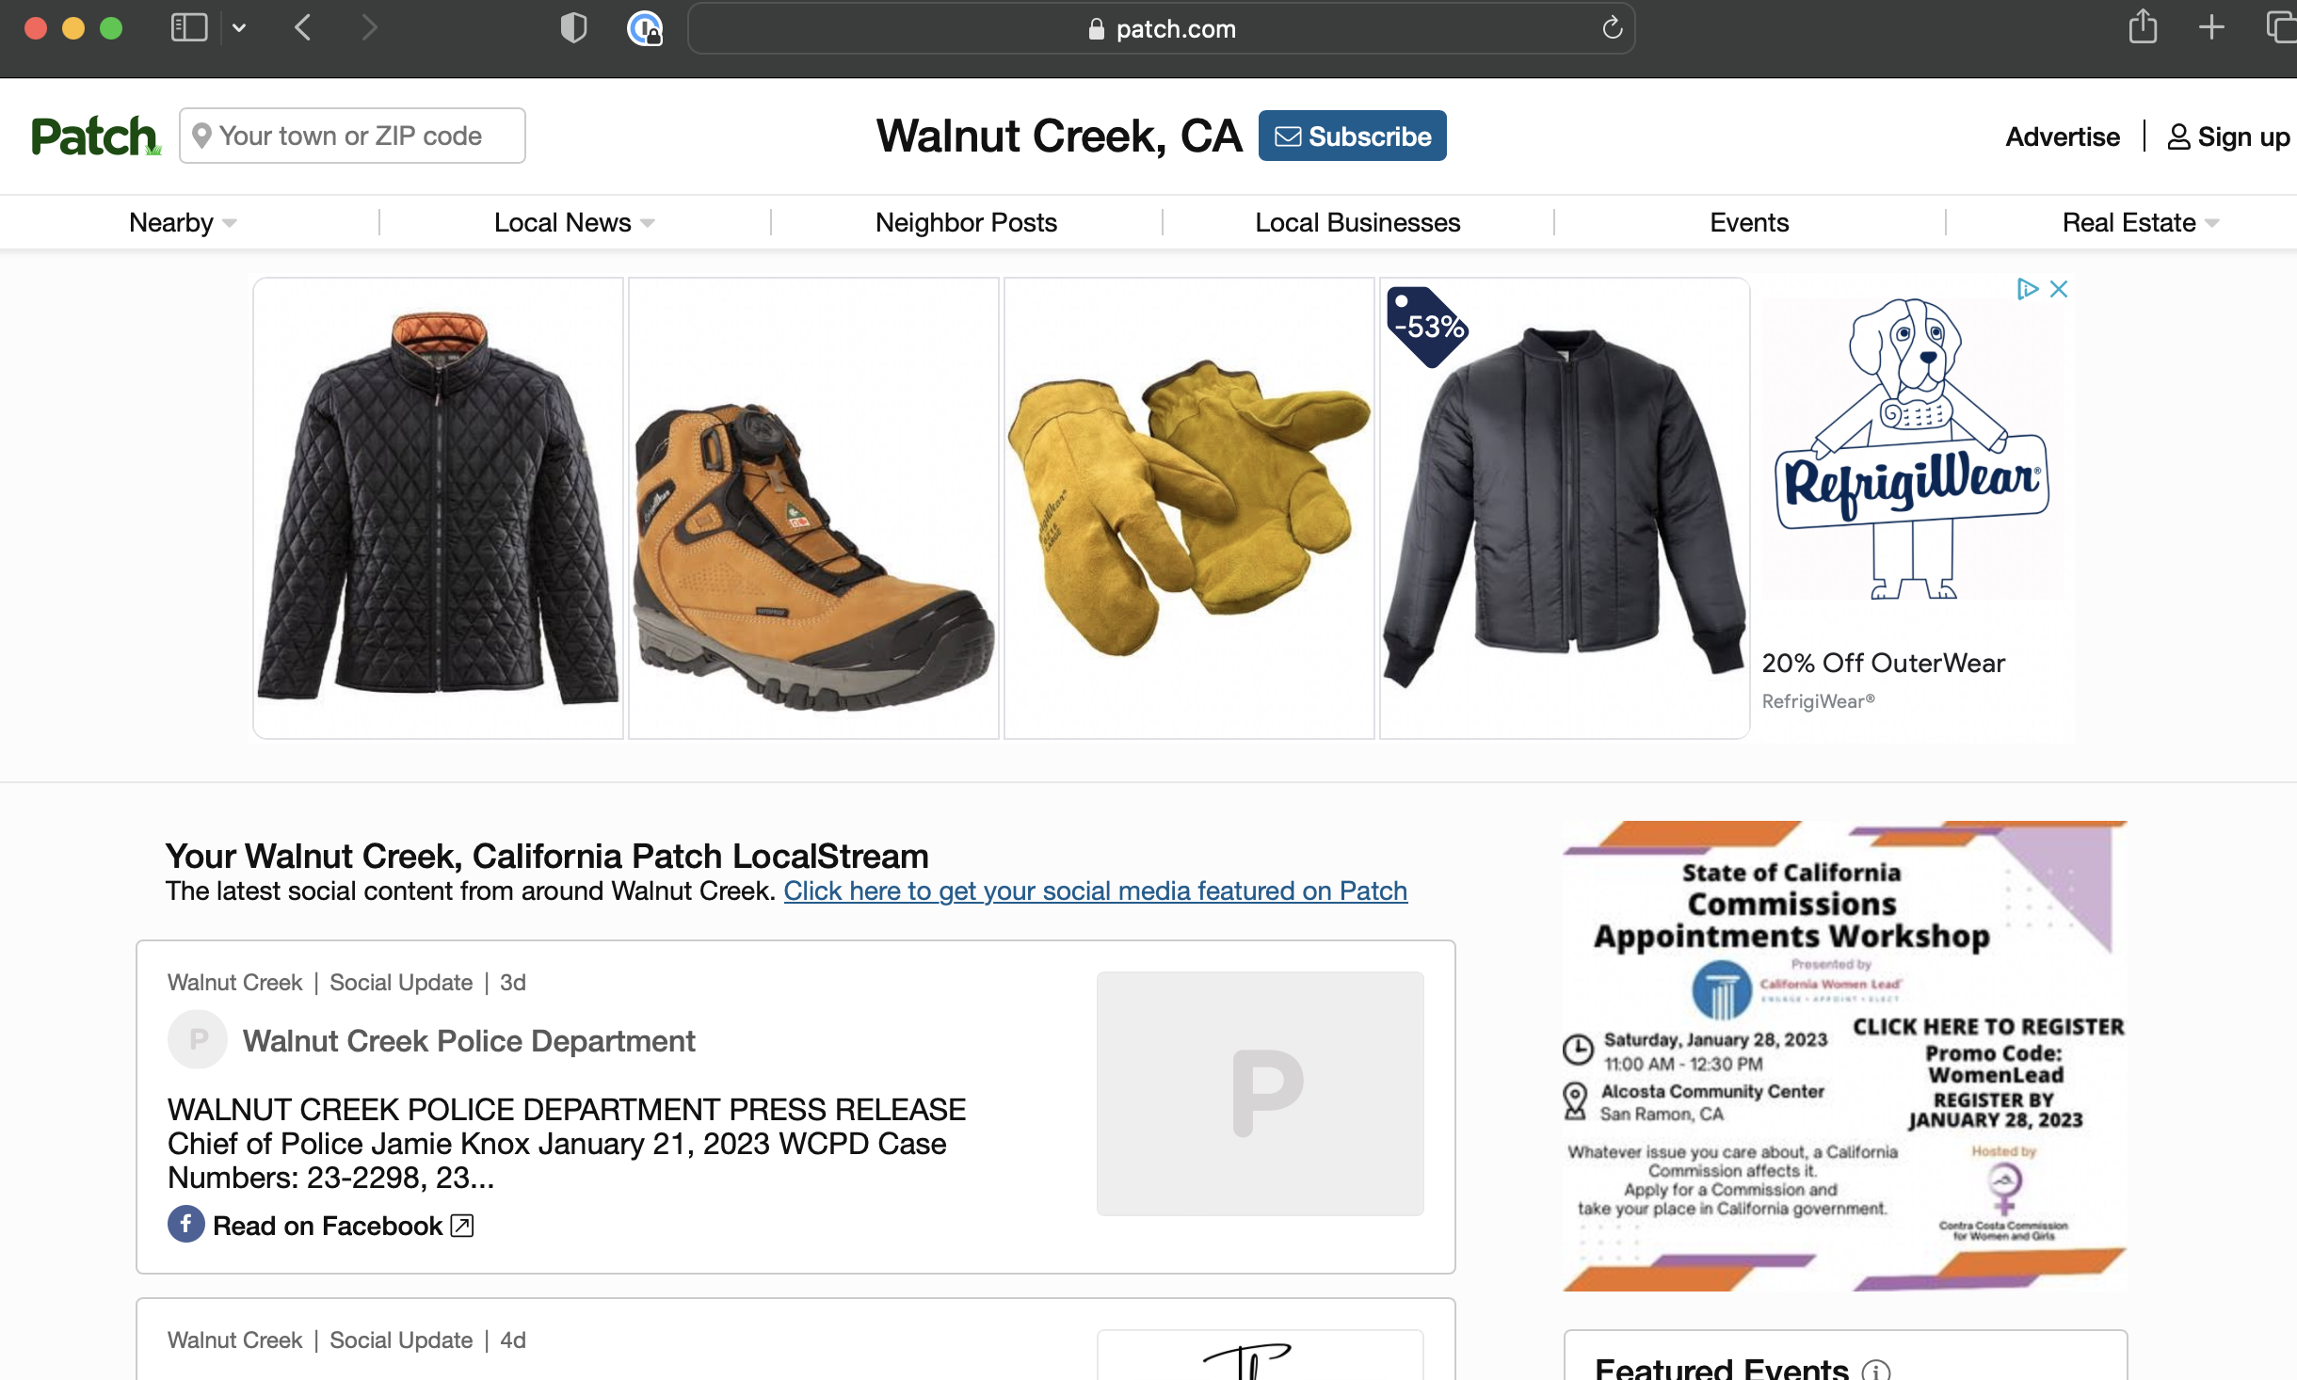2297x1380 pixels.
Task: Expand the Real Estate dropdown
Action: pyautogui.click(x=2141, y=223)
